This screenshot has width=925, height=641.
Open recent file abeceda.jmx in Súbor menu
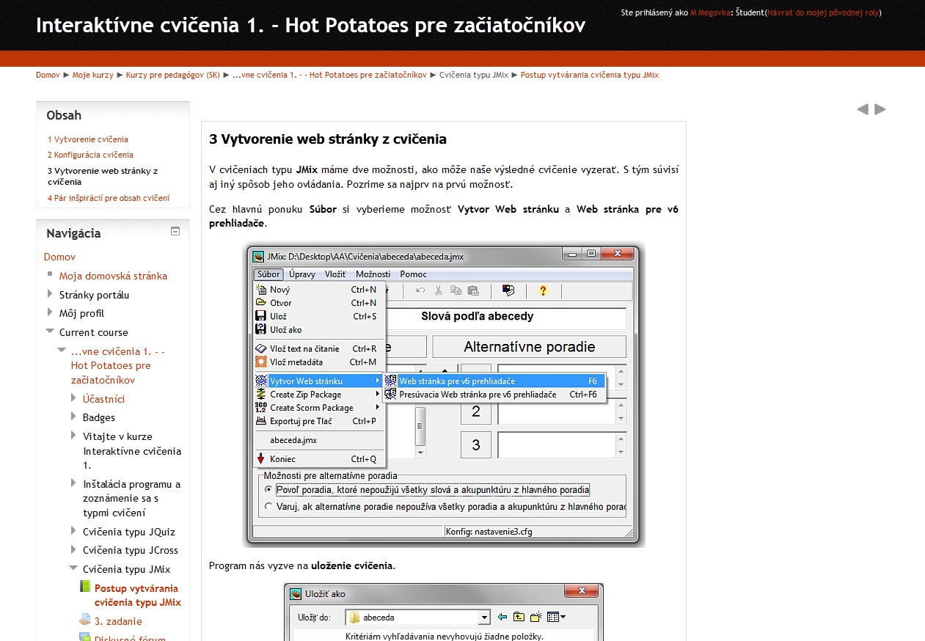pos(293,440)
